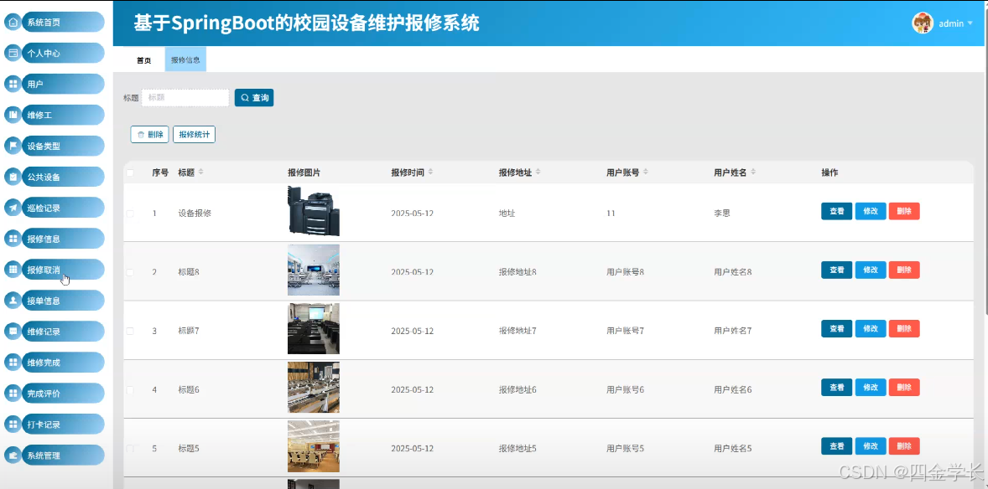The height and width of the screenshot is (489, 988).
Task: Click 查看 for row 标题7
Action: click(x=837, y=328)
